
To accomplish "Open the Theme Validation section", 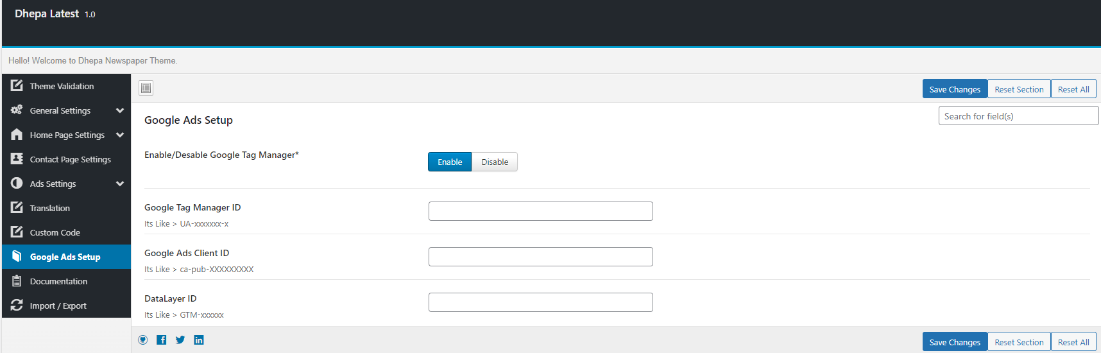I will 67,86.
